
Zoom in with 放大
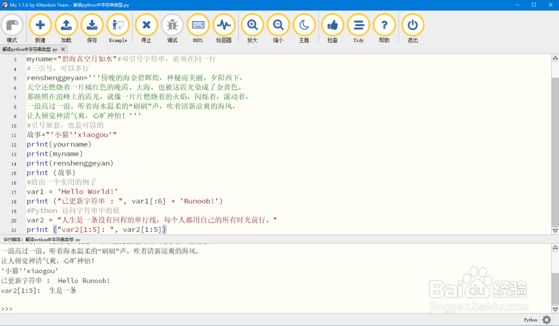click(253, 29)
